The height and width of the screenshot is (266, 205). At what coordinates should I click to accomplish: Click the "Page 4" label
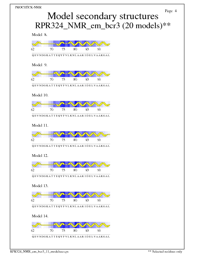[x=171, y=11]
